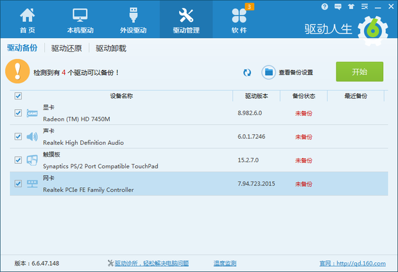Click the 备份状态 column header

pos(304,96)
